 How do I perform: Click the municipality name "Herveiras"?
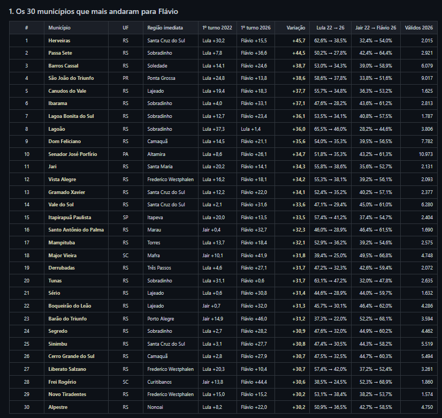point(59,41)
